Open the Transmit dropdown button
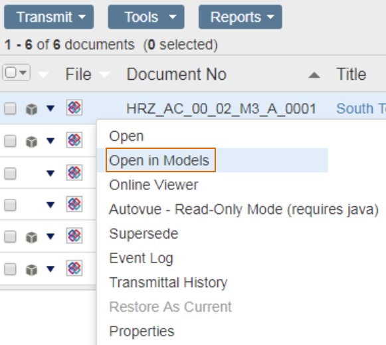The image size is (386, 345). click(48, 17)
